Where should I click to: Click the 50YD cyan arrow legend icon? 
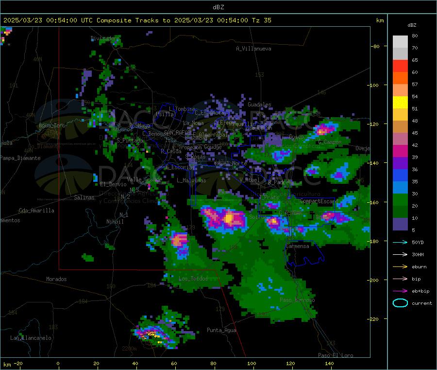400,242
